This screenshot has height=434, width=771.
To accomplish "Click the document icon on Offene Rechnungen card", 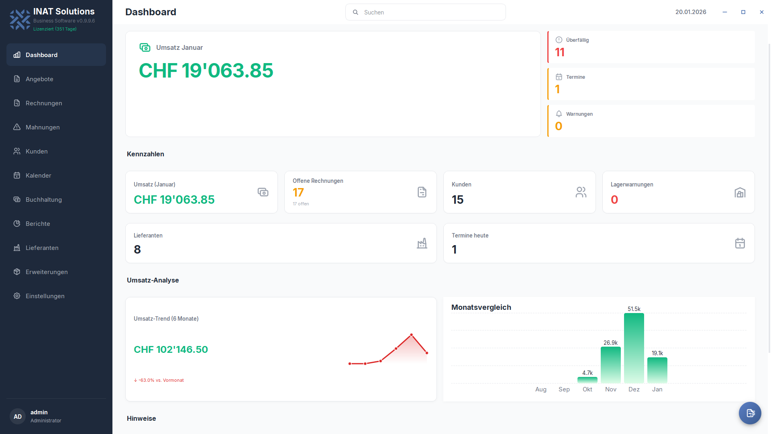I will [422, 192].
